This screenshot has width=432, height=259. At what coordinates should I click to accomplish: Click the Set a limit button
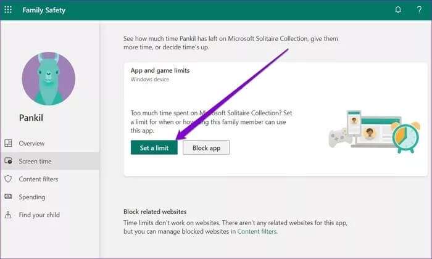click(x=154, y=147)
